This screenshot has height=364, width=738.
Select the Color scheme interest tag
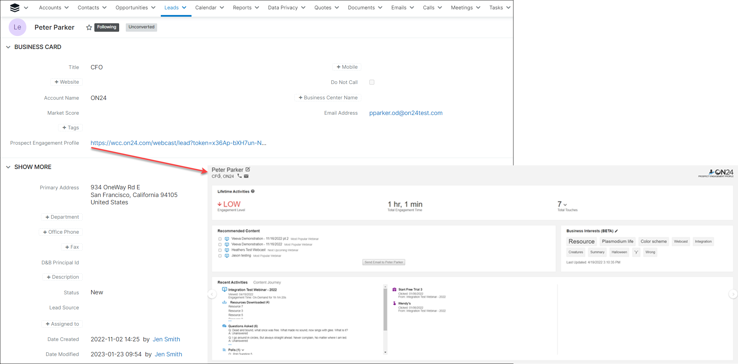tap(653, 241)
